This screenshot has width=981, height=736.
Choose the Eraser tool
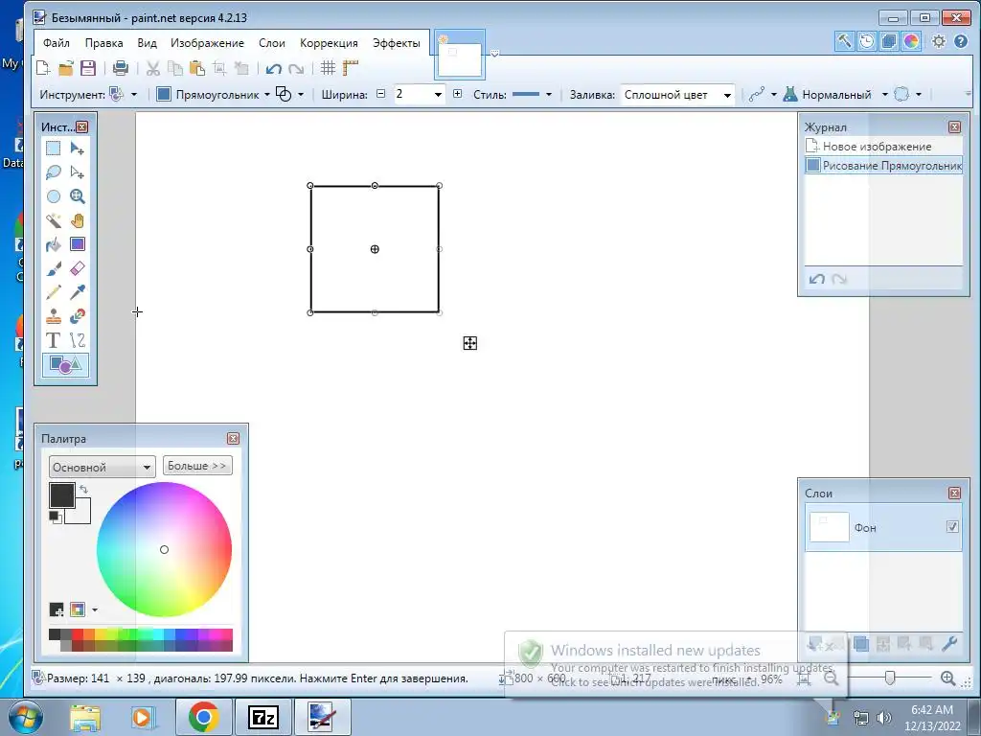[x=77, y=268]
